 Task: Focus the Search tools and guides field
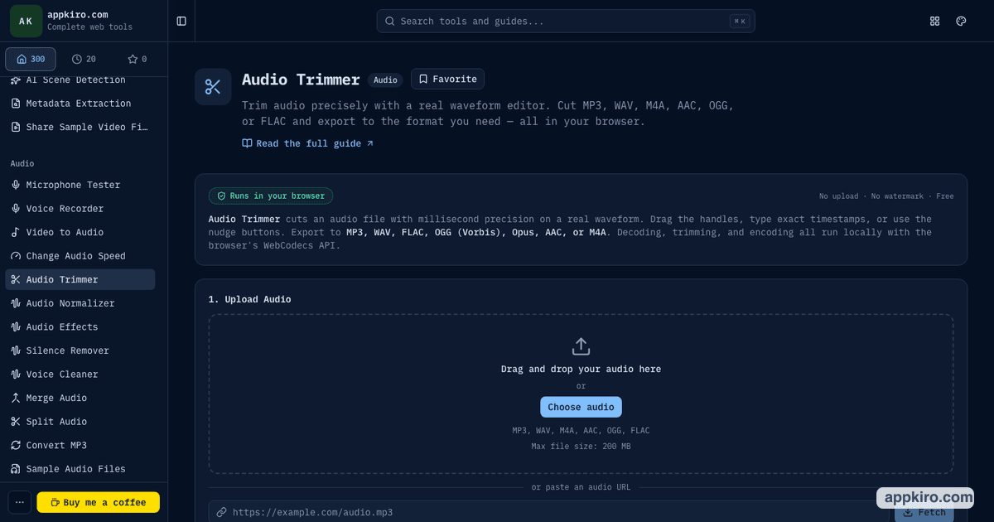566,21
